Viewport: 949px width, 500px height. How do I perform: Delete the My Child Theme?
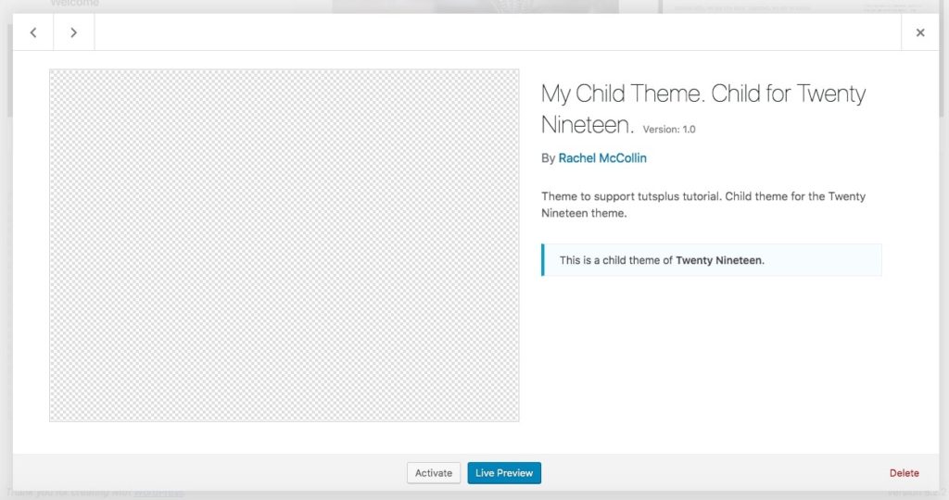(x=904, y=473)
